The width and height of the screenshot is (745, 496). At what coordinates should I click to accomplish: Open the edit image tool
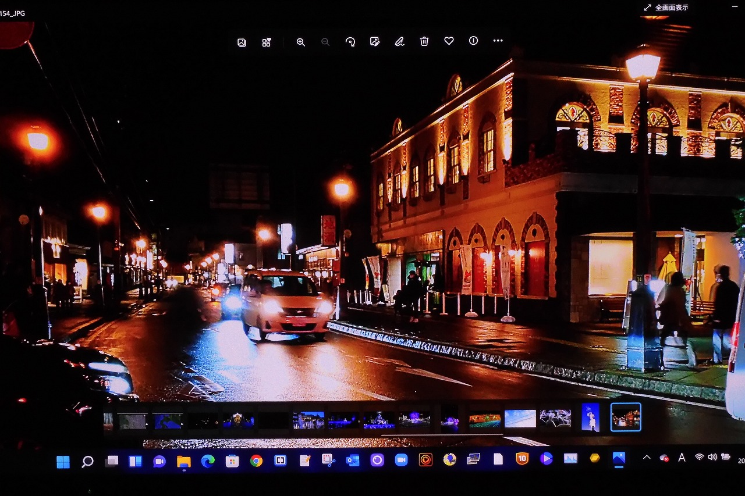pos(375,42)
